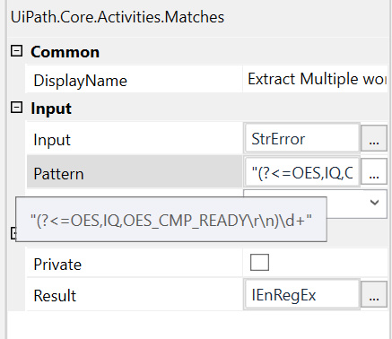Click the StrError input field
This screenshot has height=339, width=392.
tap(302, 138)
